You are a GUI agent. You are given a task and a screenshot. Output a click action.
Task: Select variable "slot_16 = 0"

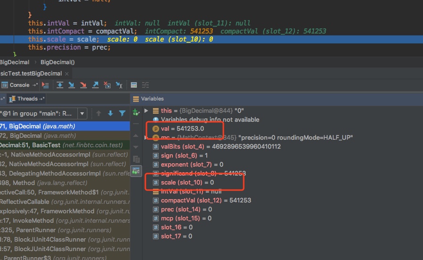coord(173,227)
